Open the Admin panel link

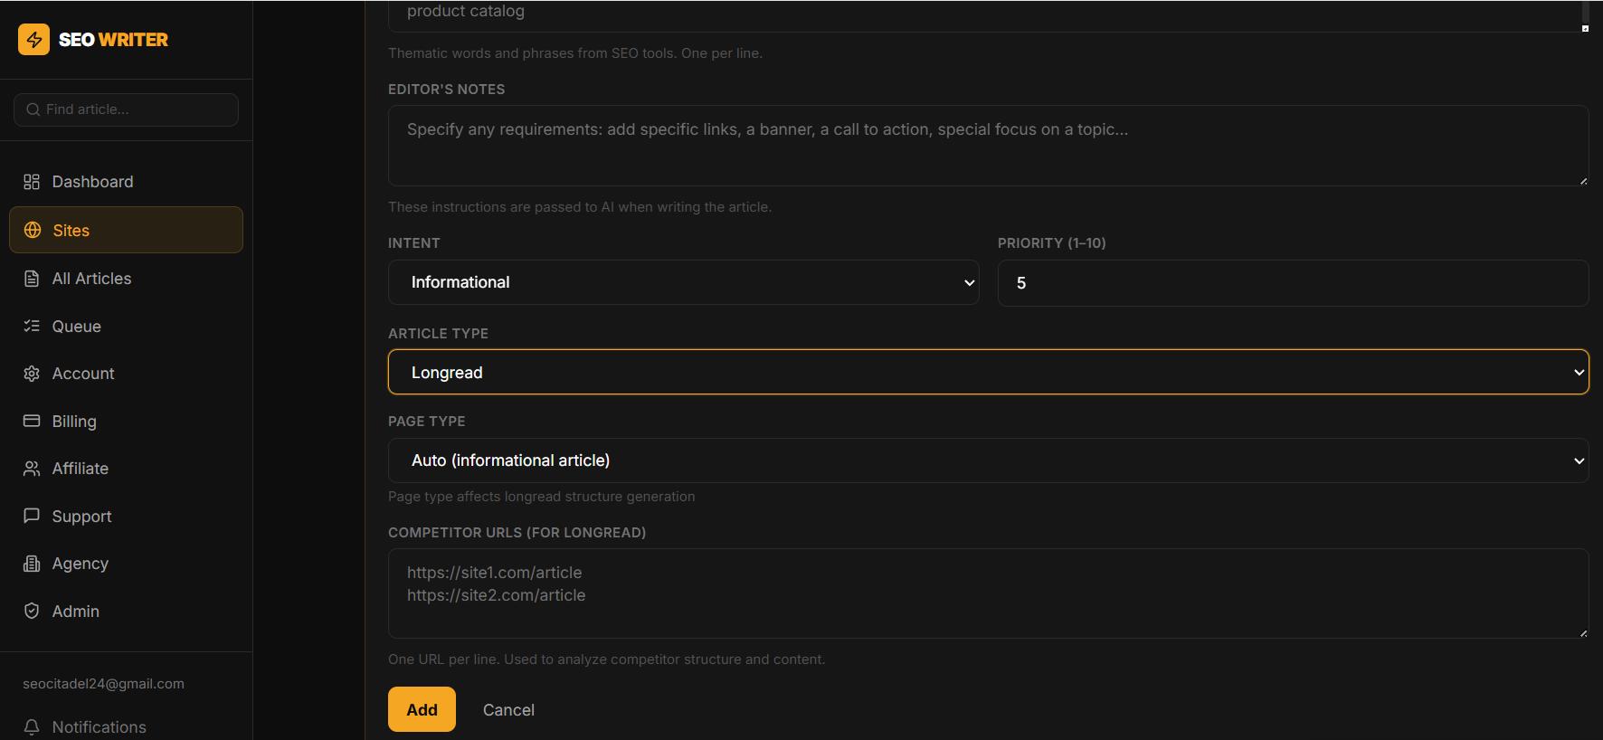(x=126, y=611)
